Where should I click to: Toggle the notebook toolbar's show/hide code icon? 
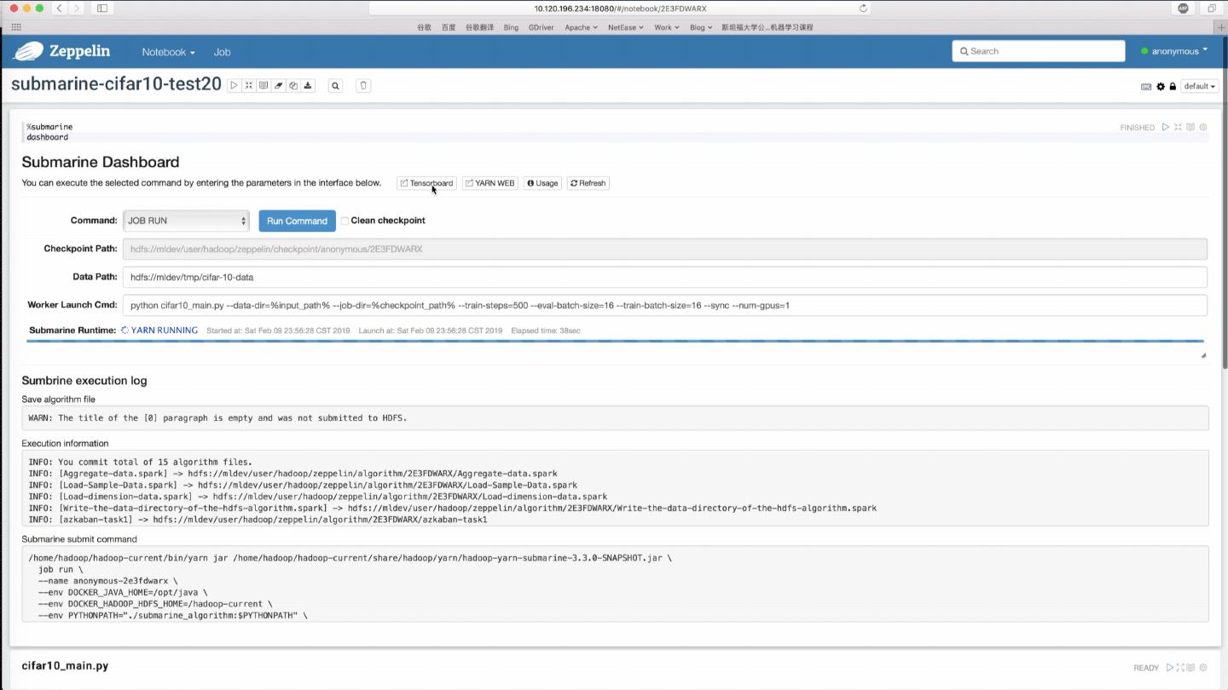point(249,85)
